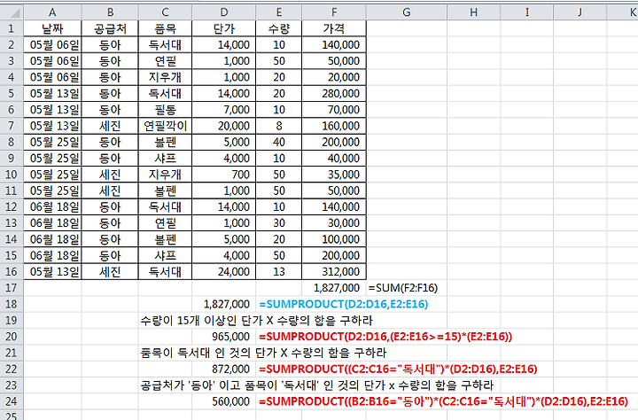Select price cell '280,000'
This screenshot has width=638, height=420.
334,93
